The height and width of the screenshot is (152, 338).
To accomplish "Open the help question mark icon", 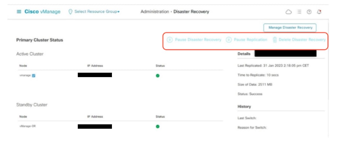I will click(x=309, y=12).
